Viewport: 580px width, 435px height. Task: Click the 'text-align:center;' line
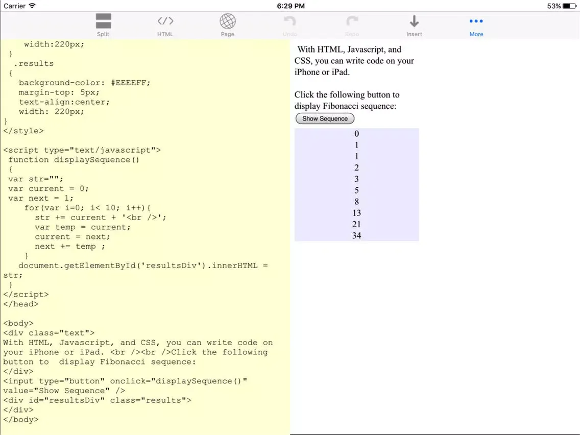pos(64,102)
